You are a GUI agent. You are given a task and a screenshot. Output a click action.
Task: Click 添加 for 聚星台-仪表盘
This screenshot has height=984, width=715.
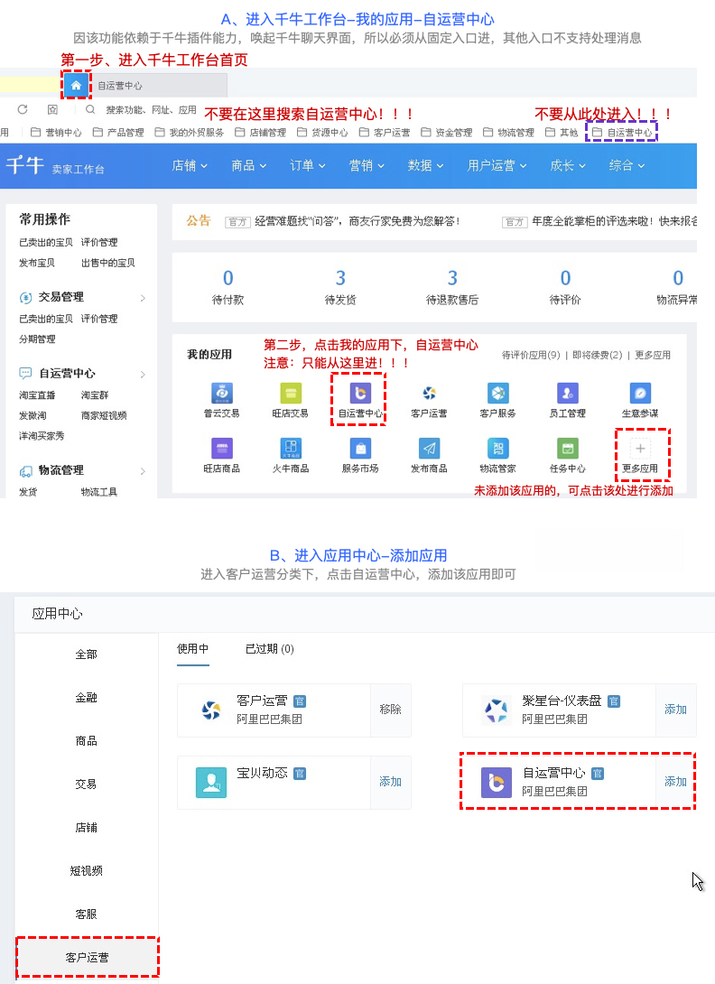(675, 710)
